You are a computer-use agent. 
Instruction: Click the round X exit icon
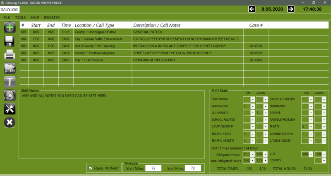10,122
